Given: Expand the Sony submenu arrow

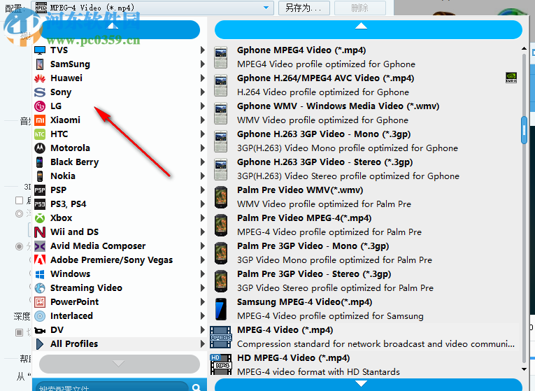Looking at the screenshot, I should tap(202, 92).
